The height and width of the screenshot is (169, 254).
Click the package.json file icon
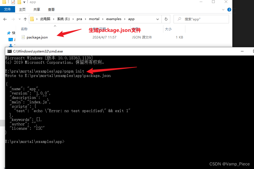pos(23,37)
